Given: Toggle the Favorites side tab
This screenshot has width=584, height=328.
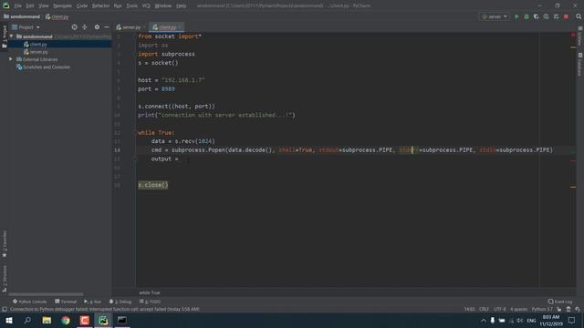Looking at the screenshot, I should [5, 243].
